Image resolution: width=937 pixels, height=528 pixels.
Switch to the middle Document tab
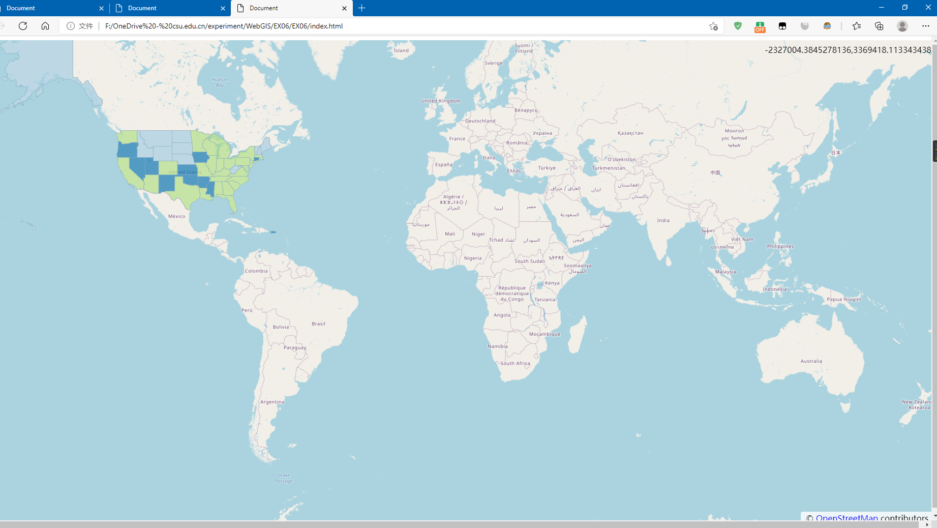coord(170,8)
